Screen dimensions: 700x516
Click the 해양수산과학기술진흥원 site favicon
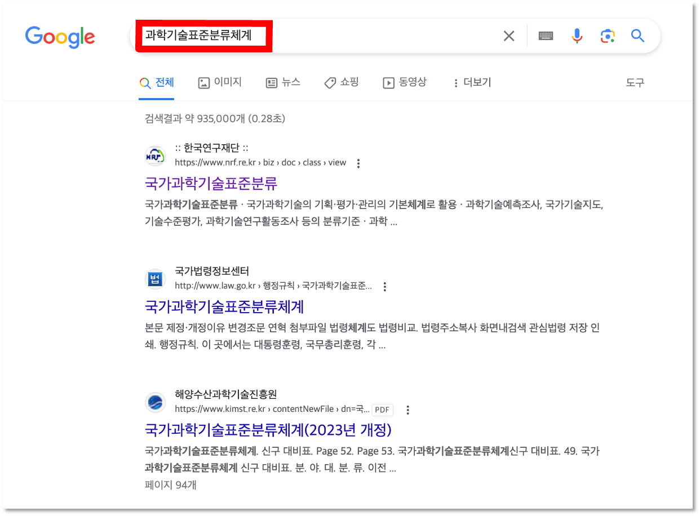pyautogui.click(x=155, y=402)
